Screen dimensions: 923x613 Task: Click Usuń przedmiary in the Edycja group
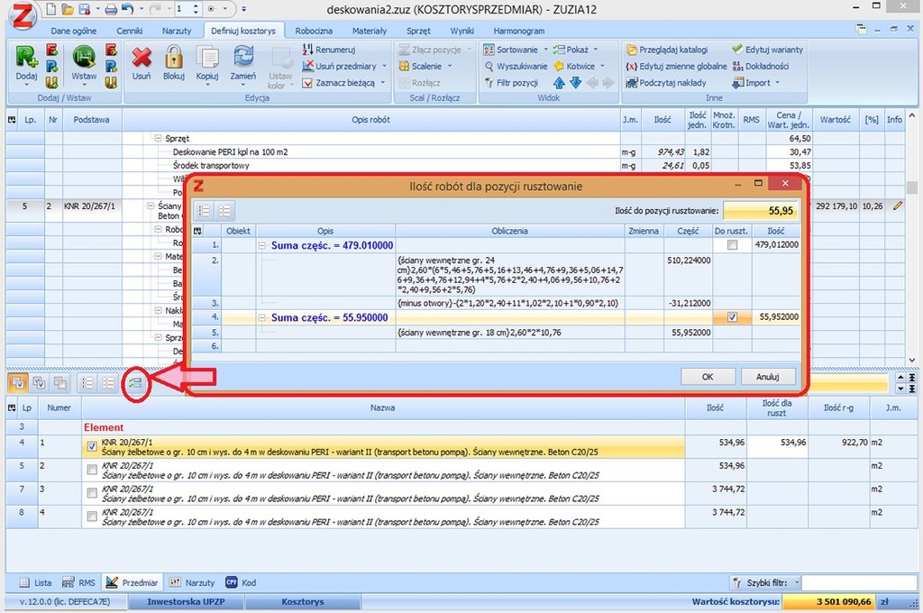pyautogui.click(x=344, y=66)
